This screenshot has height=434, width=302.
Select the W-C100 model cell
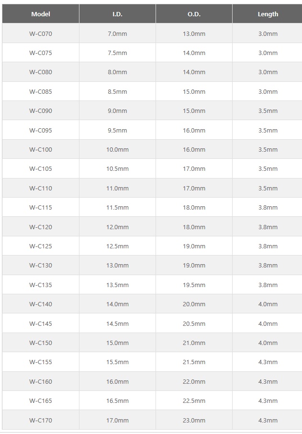click(41, 149)
